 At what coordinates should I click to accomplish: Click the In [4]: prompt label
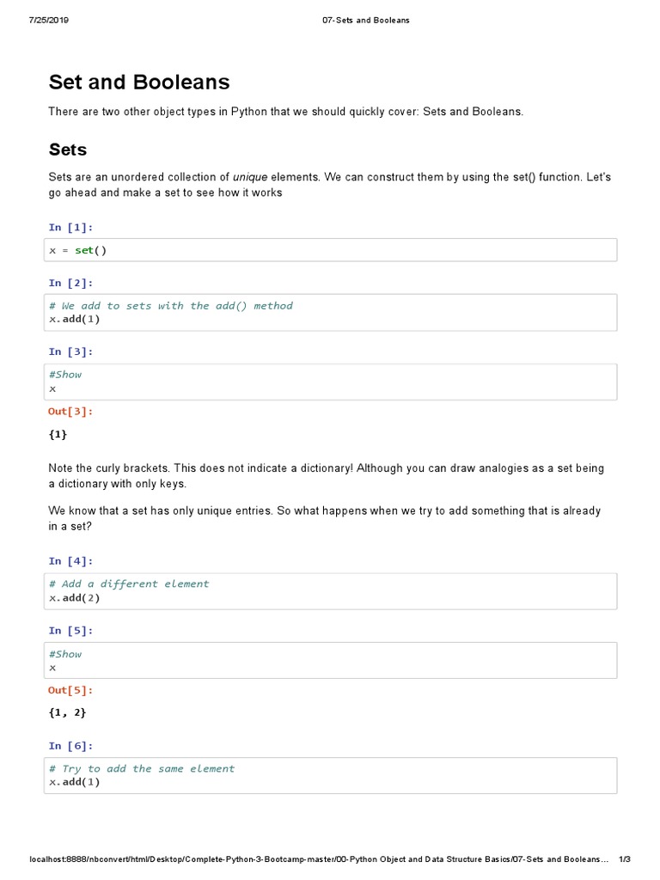tap(70, 561)
